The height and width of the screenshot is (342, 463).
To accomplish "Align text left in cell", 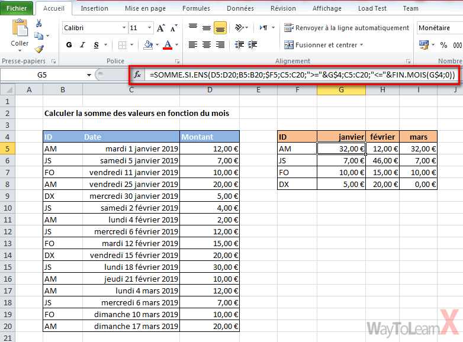I will (x=193, y=45).
